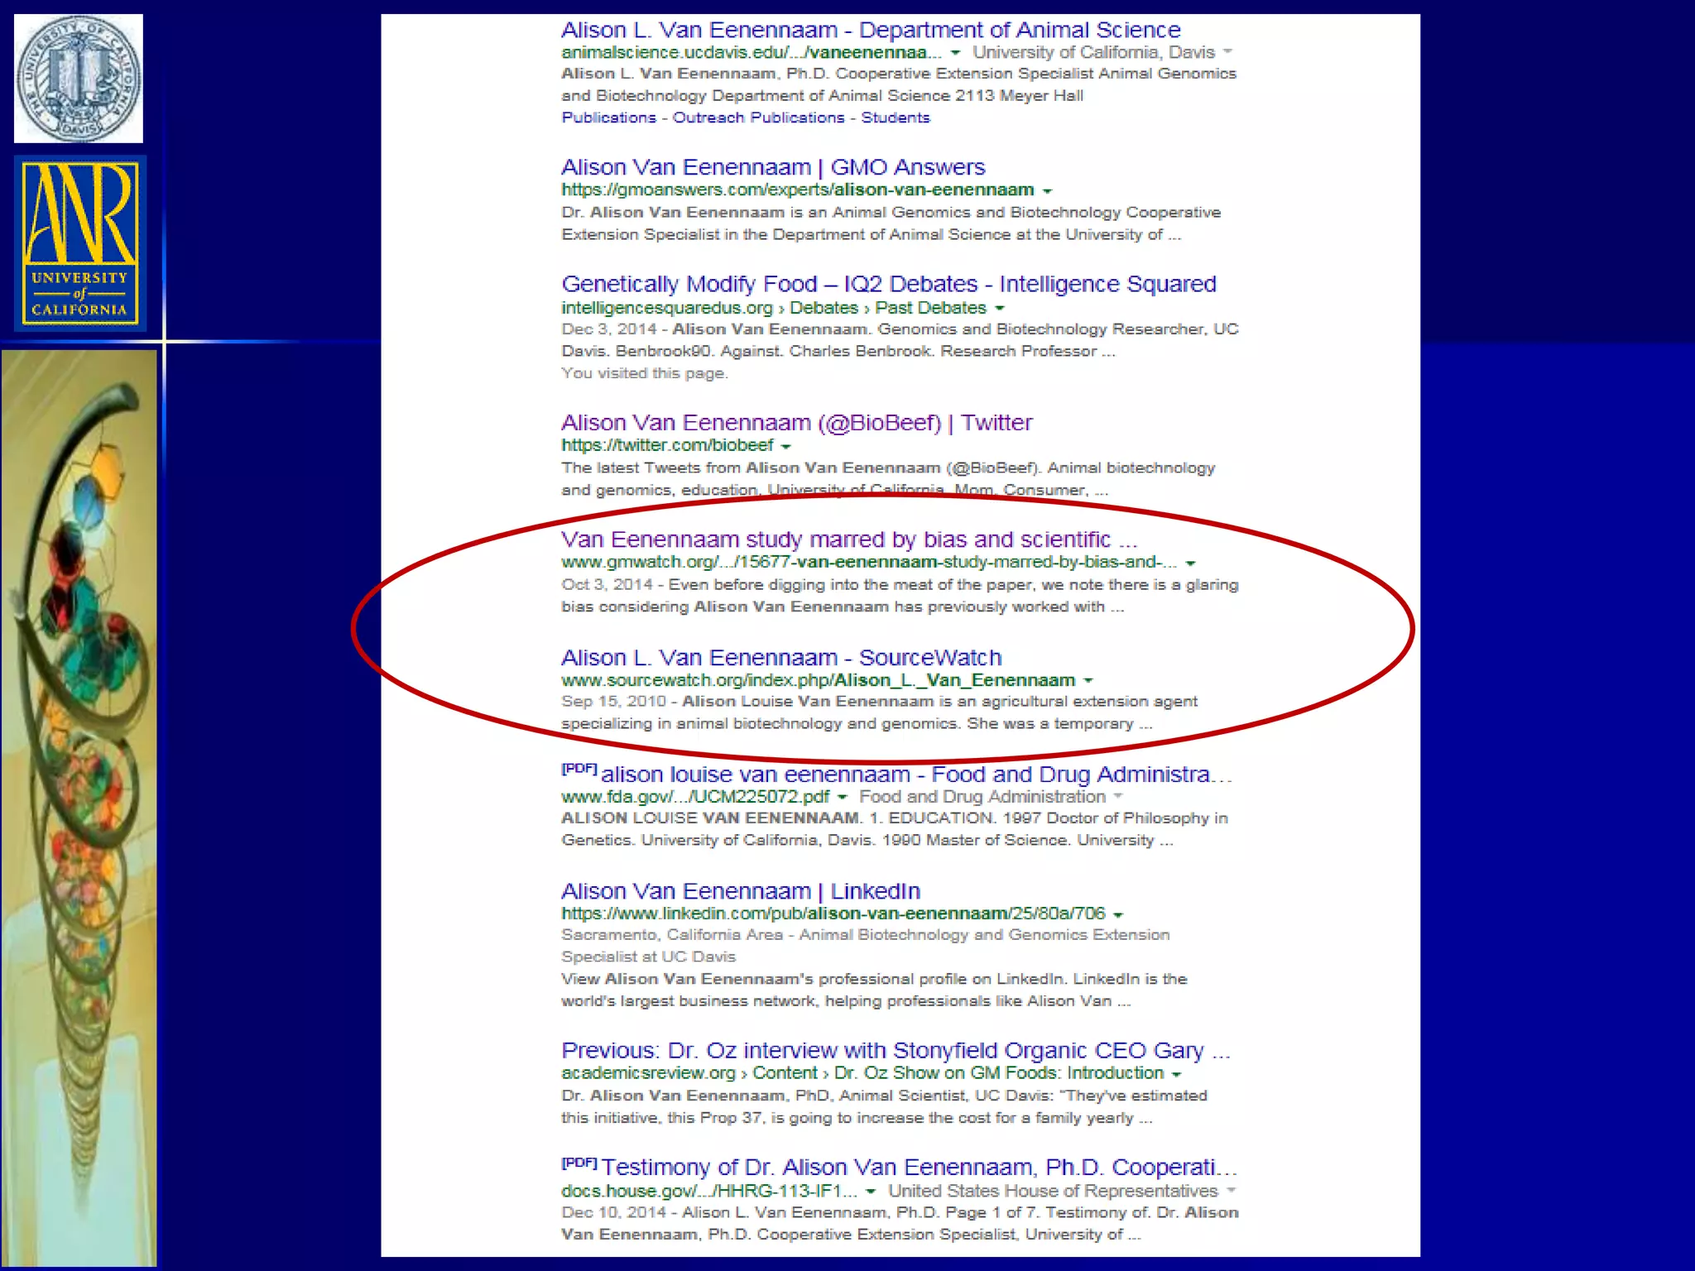
Task: Click the ANR University of California logo
Action: point(79,243)
